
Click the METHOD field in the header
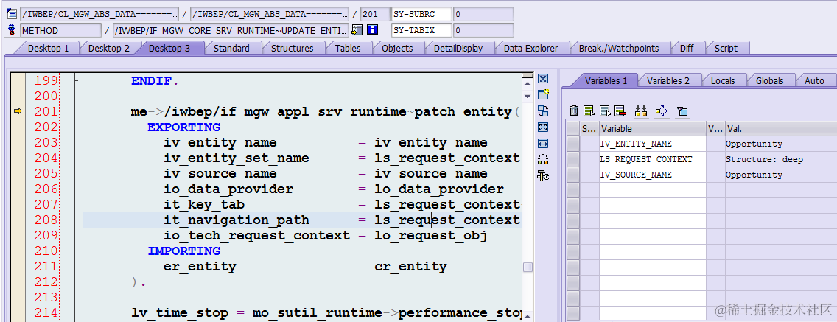60,30
